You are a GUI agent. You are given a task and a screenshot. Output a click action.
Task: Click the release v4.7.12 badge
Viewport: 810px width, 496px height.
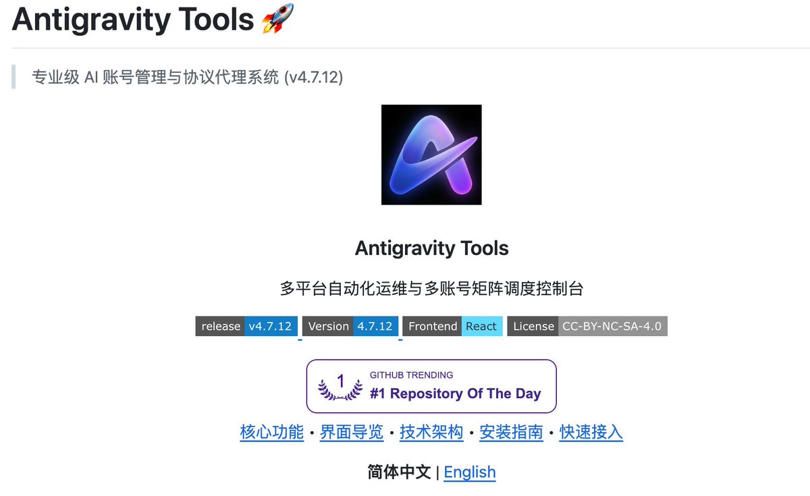[x=246, y=326]
